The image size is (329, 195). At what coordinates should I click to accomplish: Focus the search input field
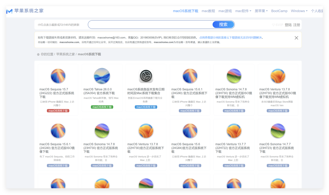pyautogui.click(x=150, y=25)
